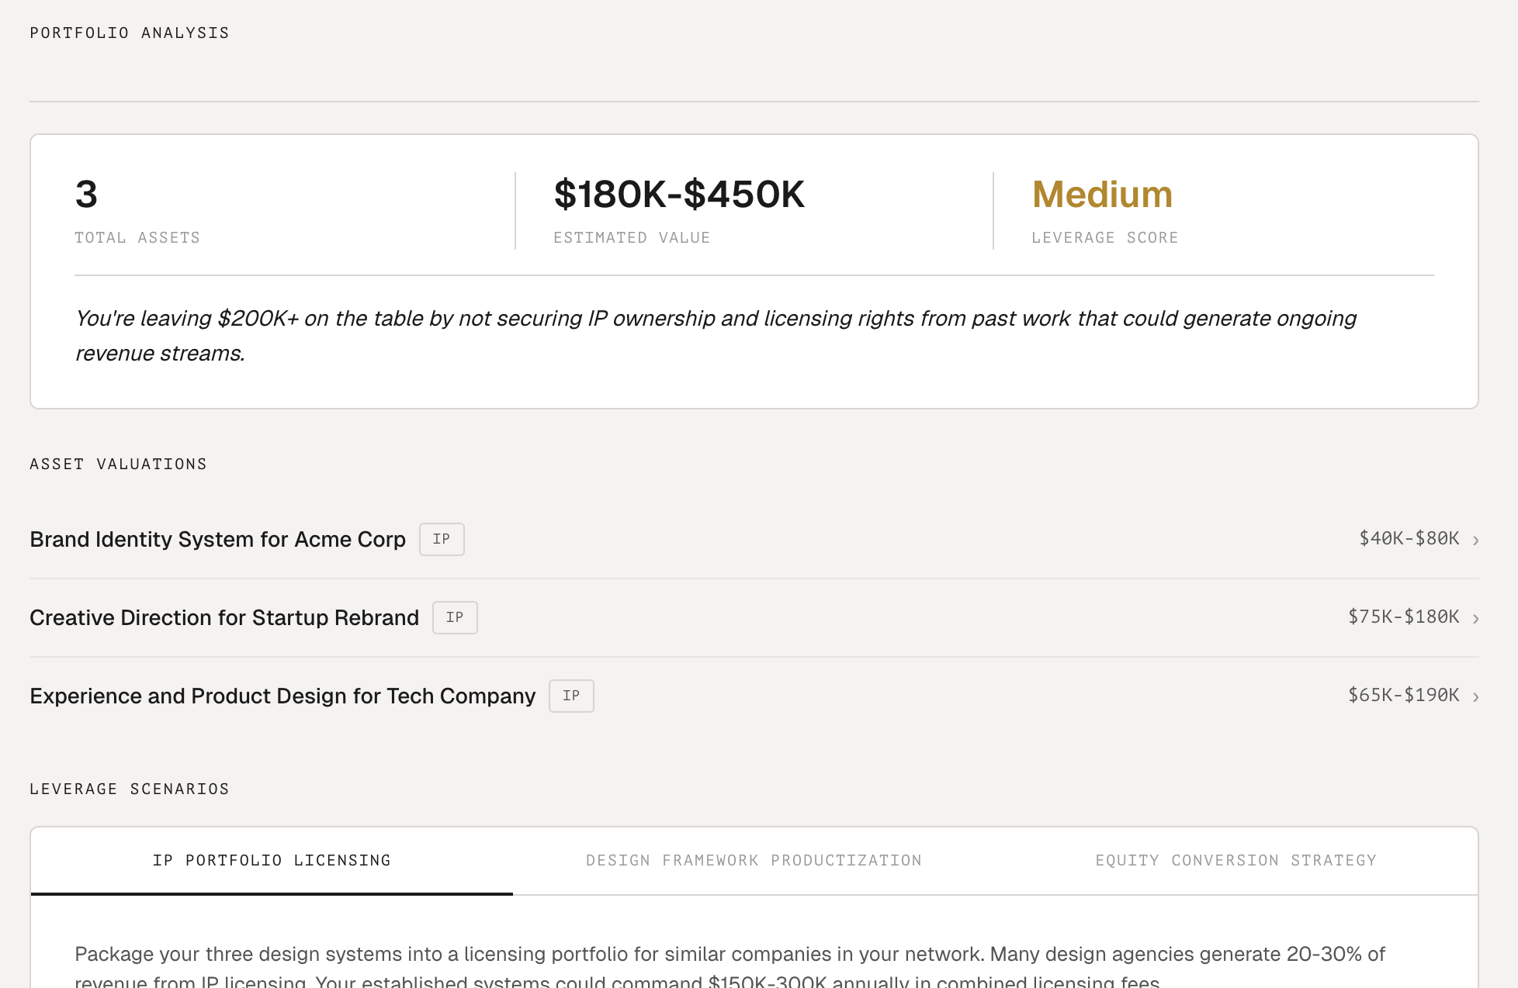Click the total assets count 3
This screenshot has width=1518, height=988.
[x=86, y=194]
